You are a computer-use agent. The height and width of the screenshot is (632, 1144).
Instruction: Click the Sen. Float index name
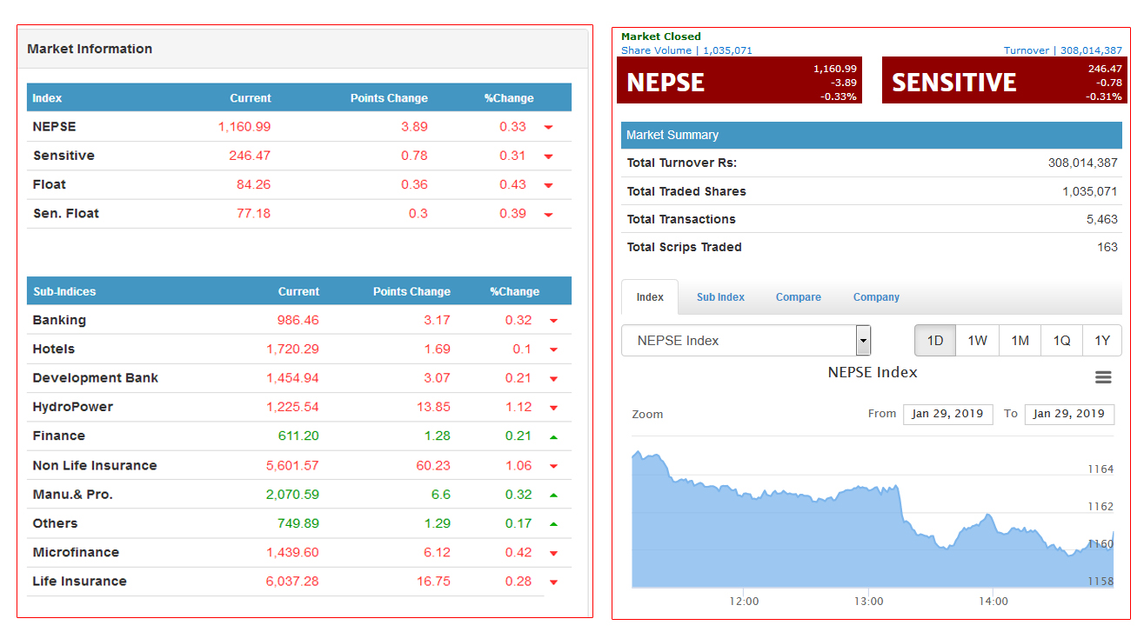pos(66,213)
